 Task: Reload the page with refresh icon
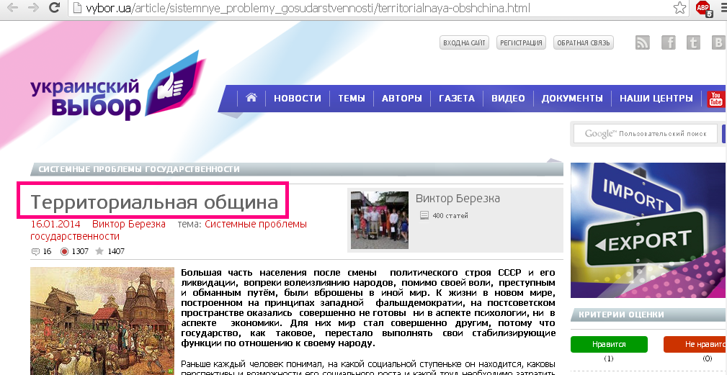54,9
